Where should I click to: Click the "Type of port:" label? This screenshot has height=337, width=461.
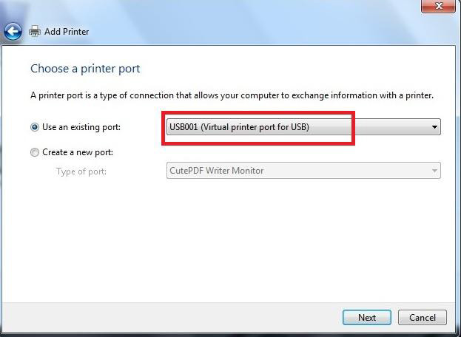(x=81, y=171)
